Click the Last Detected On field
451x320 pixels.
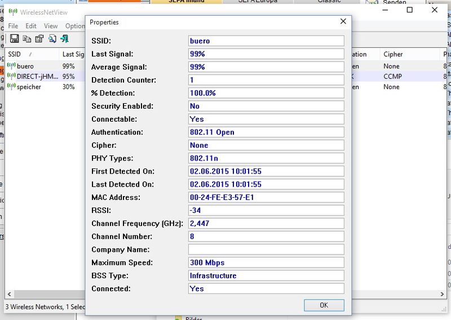click(x=266, y=184)
